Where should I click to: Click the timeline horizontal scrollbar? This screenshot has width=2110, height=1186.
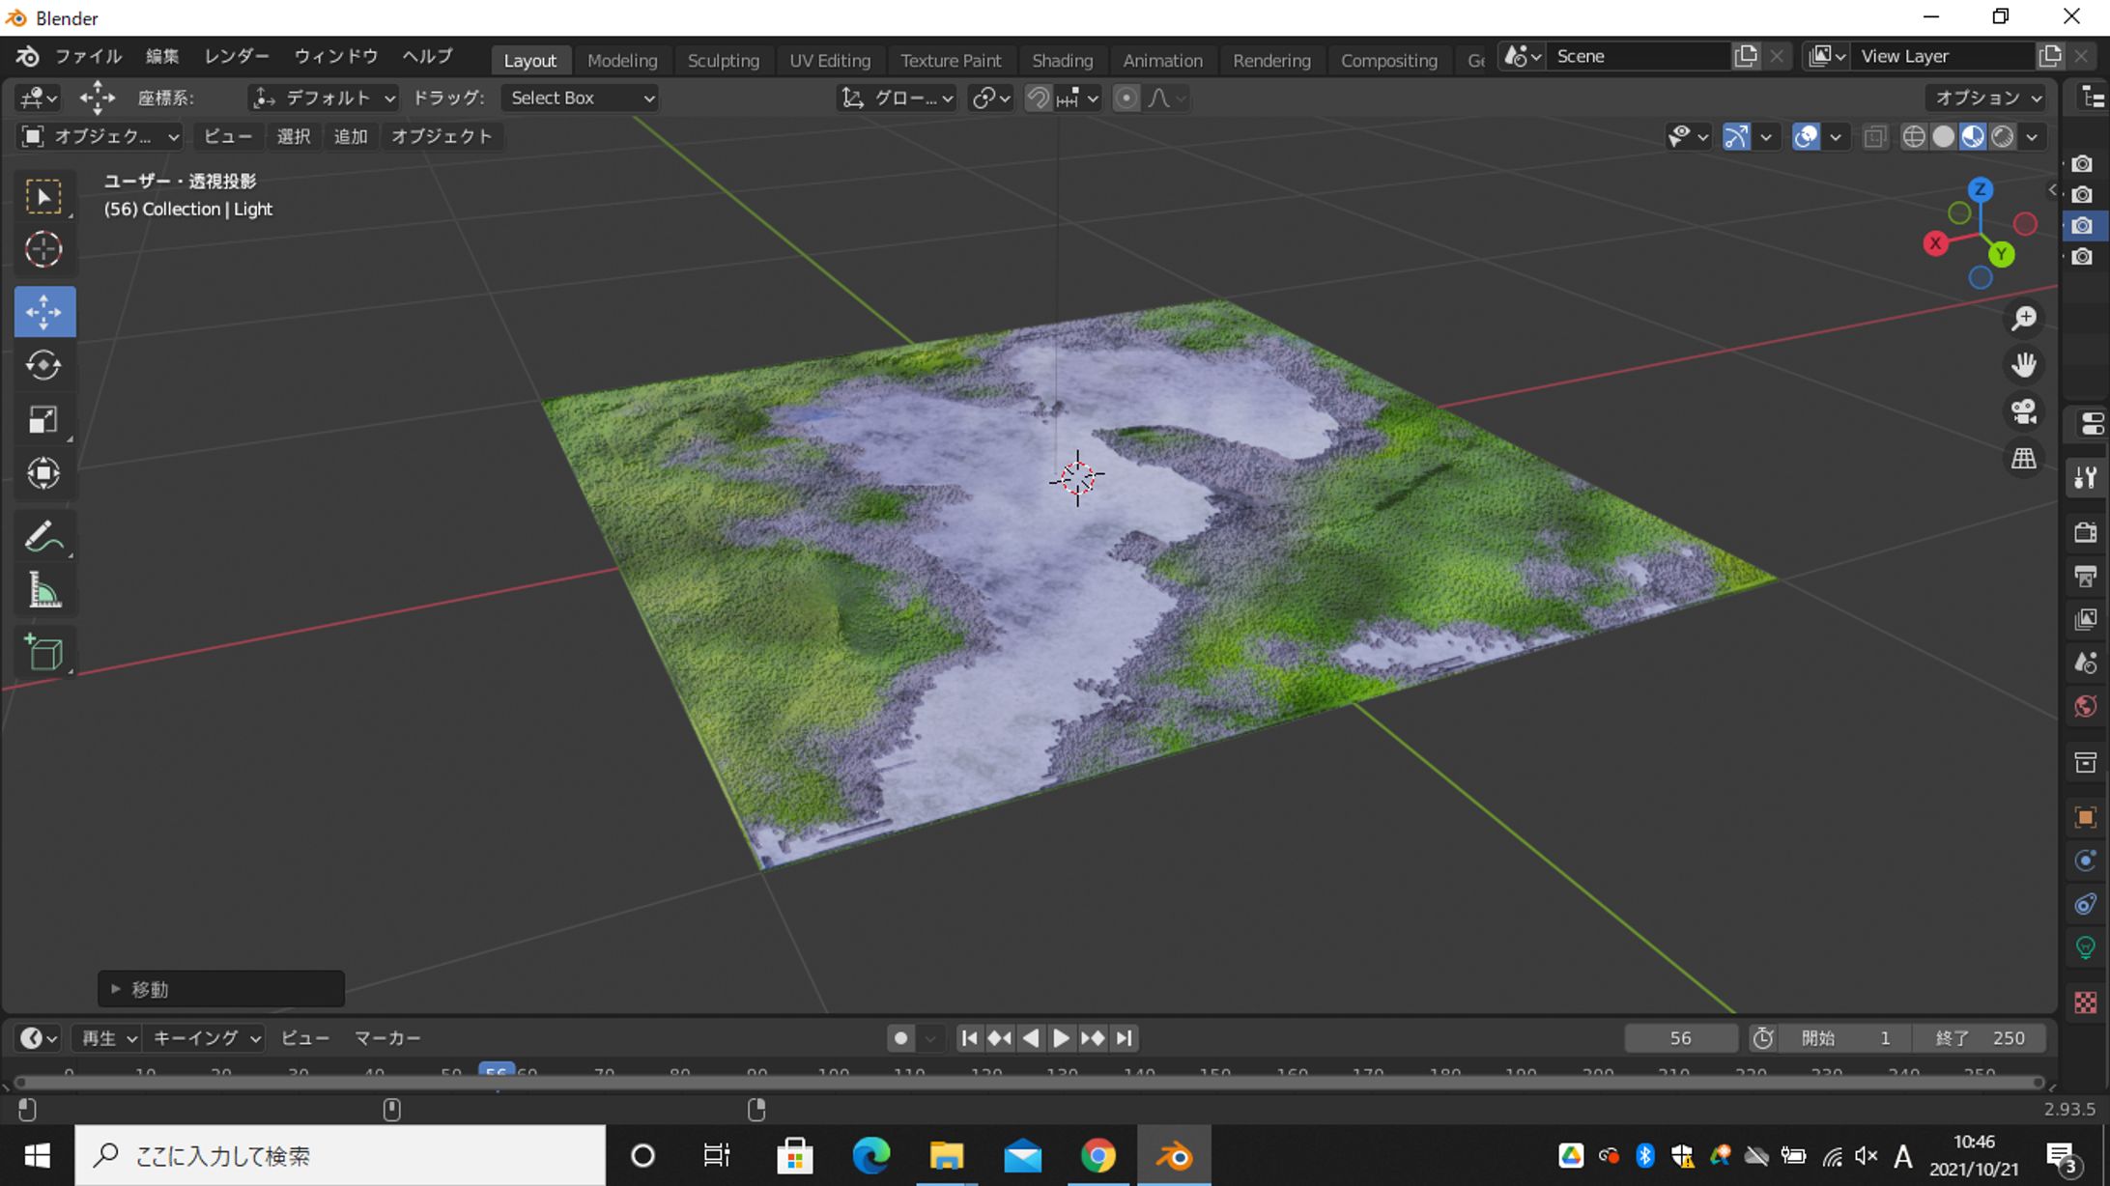click(1029, 1083)
